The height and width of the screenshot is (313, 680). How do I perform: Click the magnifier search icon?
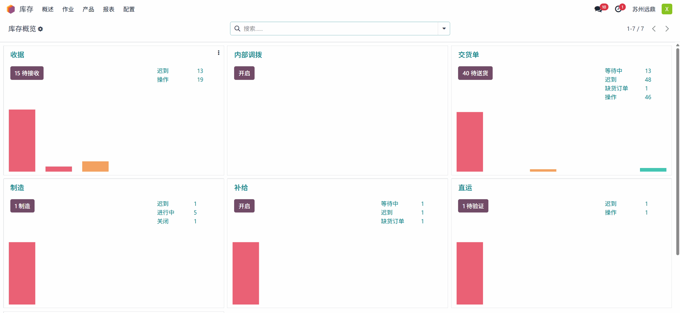(x=237, y=29)
